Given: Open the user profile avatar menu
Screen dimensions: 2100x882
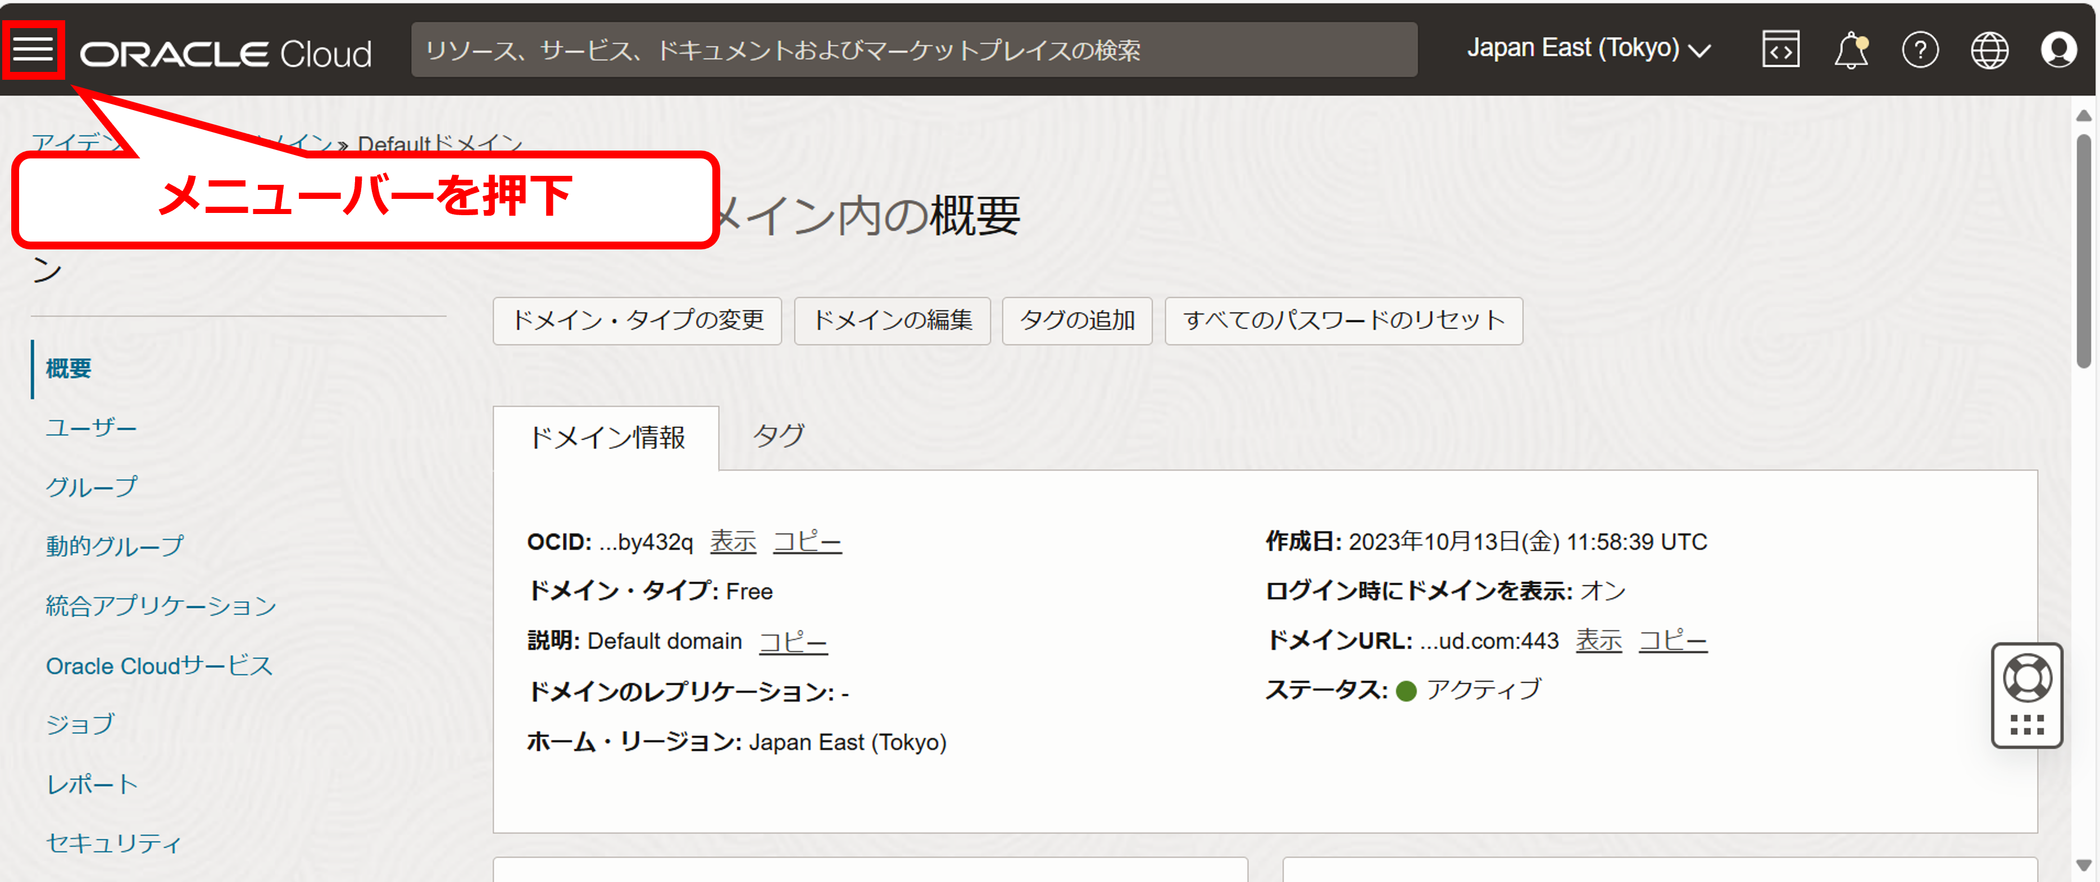Looking at the screenshot, I should (2058, 51).
